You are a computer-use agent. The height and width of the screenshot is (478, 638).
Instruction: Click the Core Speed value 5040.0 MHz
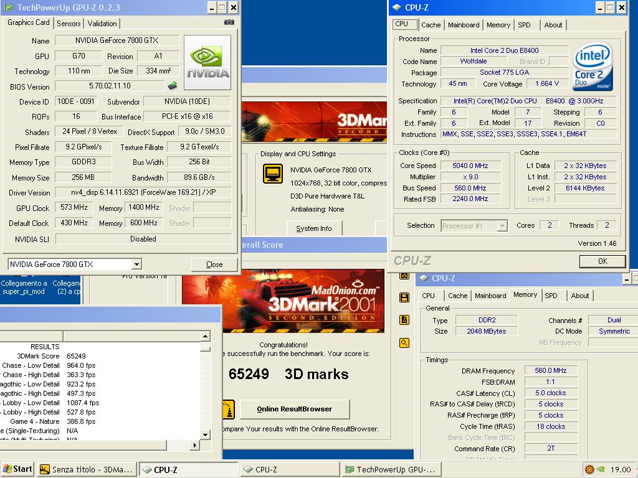(x=470, y=166)
